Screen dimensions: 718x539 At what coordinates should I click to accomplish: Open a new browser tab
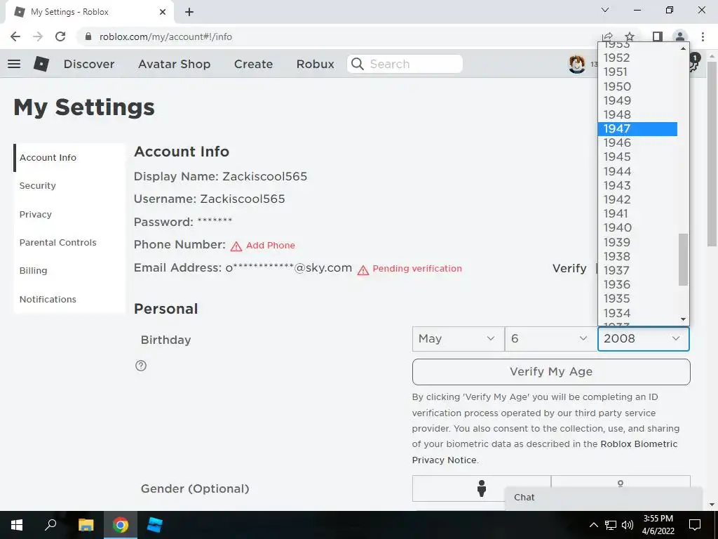point(189,13)
